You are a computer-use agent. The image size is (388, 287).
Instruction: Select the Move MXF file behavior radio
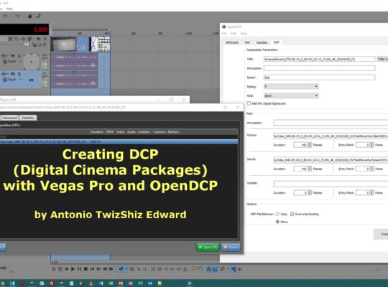coord(277,222)
